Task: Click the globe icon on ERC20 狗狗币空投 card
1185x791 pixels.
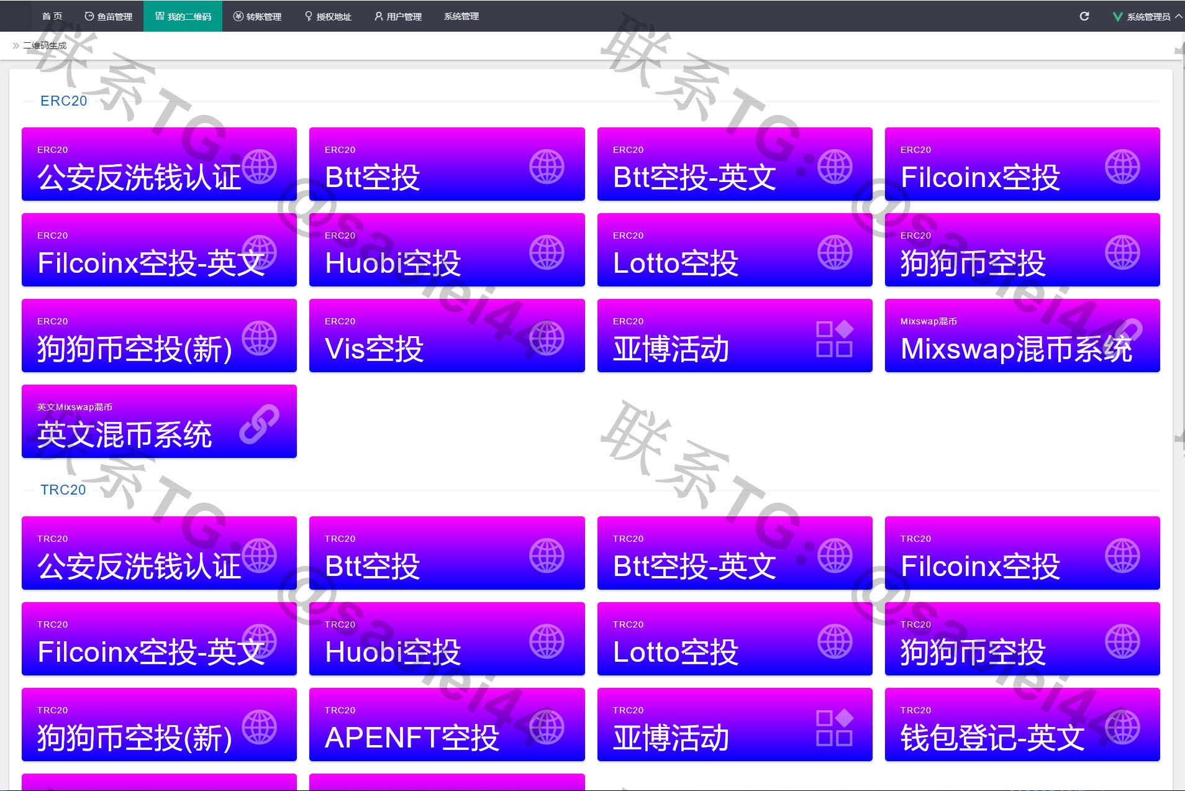Action: pyautogui.click(x=1123, y=252)
